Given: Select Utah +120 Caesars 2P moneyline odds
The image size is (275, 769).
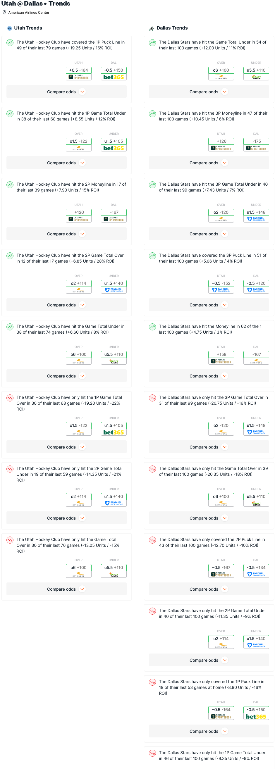Looking at the screenshot, I should pos(78,215).
